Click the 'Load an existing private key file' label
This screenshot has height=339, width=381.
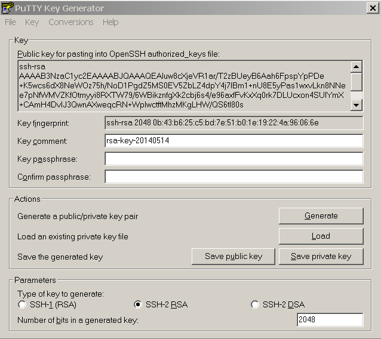(x=73, y=236)
